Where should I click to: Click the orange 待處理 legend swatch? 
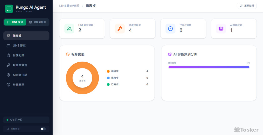(x=108, y=71)
